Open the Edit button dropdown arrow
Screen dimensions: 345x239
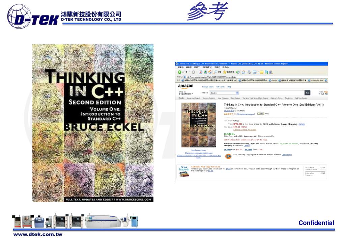258,72
